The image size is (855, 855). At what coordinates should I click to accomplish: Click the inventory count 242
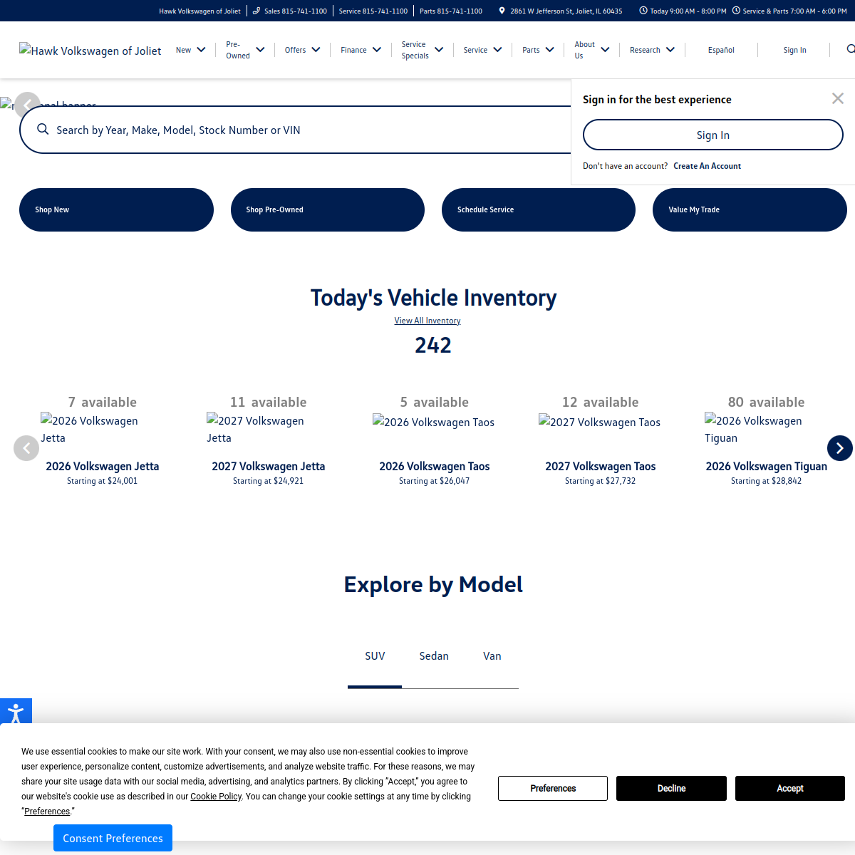[433, 346]
